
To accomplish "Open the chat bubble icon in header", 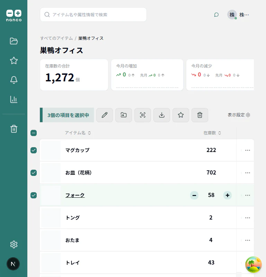I will [216, 15].
